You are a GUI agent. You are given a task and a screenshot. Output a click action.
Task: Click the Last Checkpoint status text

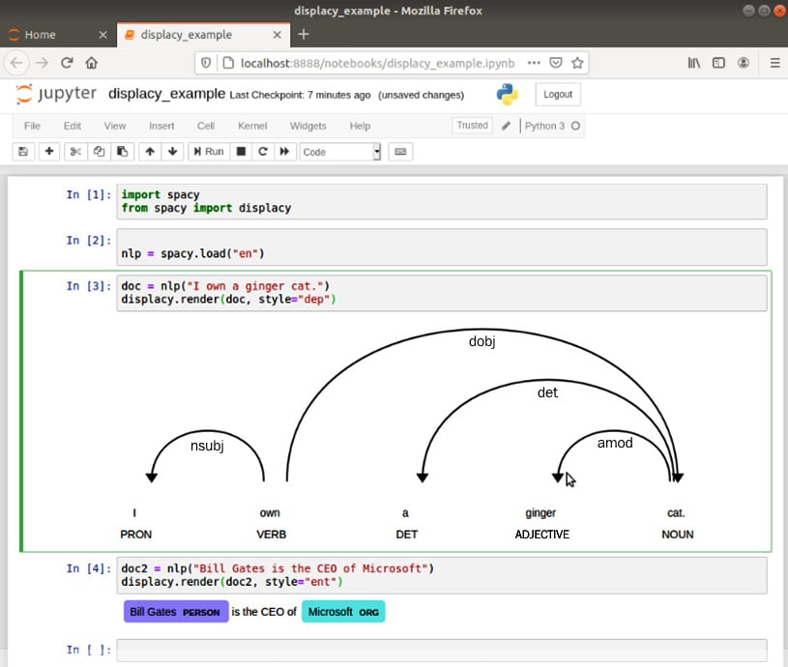(300, 95)
